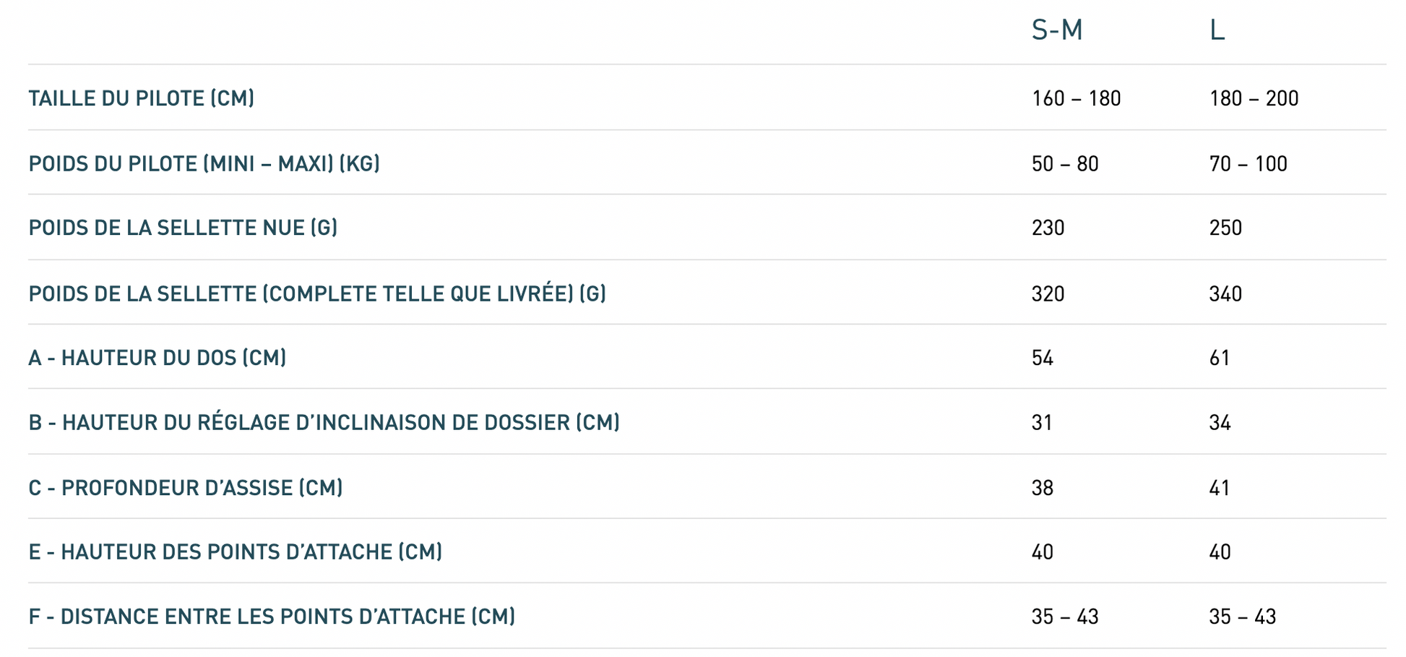Select the TAILLE DU PILOTE (CM) row label

pyautogui.click(x=142, y=98)
